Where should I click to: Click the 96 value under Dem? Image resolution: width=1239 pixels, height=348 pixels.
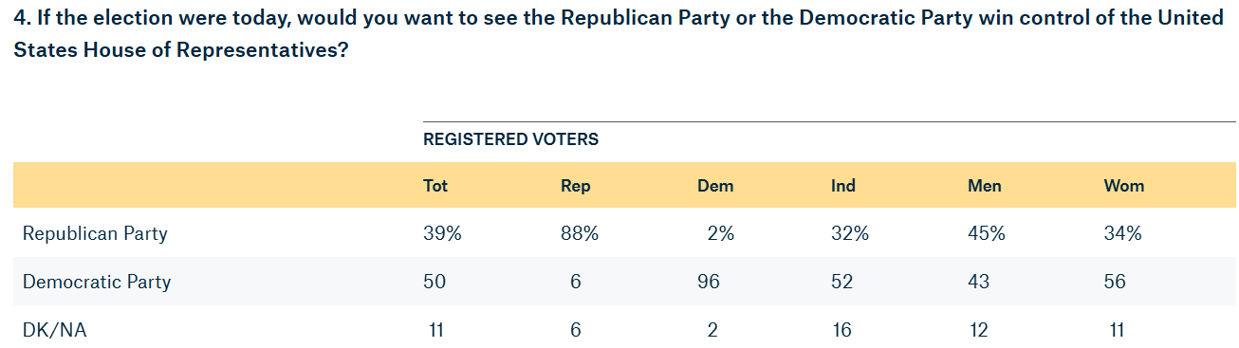[709, 282]
